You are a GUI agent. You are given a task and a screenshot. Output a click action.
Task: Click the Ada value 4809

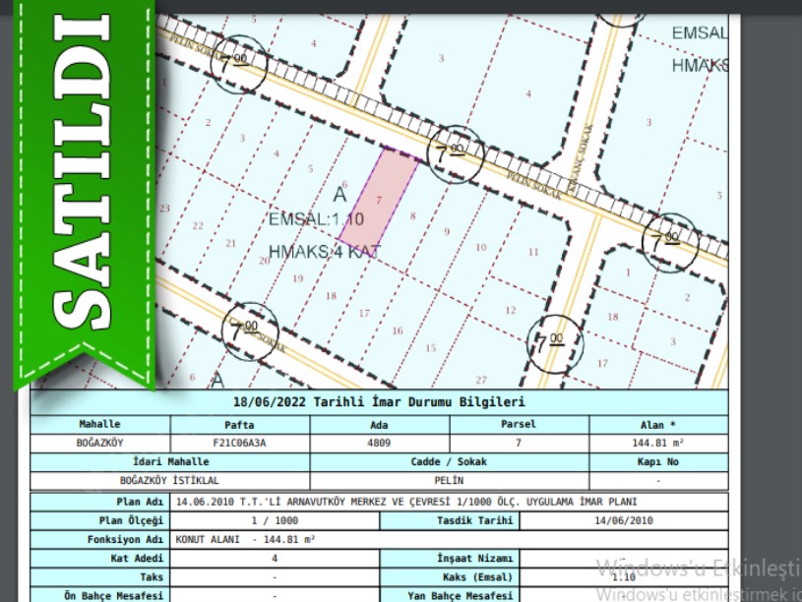[380, 443]
